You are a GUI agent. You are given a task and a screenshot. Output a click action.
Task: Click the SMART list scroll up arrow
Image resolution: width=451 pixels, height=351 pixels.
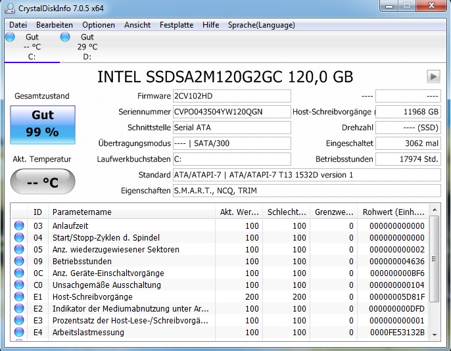435,210
